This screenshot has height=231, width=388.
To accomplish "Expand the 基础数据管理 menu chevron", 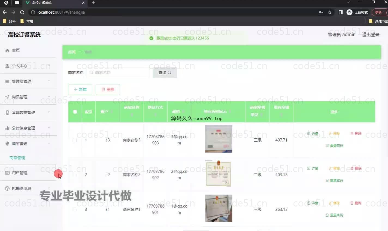I will (49, 112).
